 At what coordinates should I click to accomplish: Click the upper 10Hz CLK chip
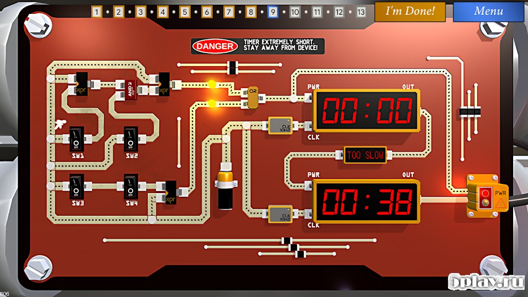point(280,126)
